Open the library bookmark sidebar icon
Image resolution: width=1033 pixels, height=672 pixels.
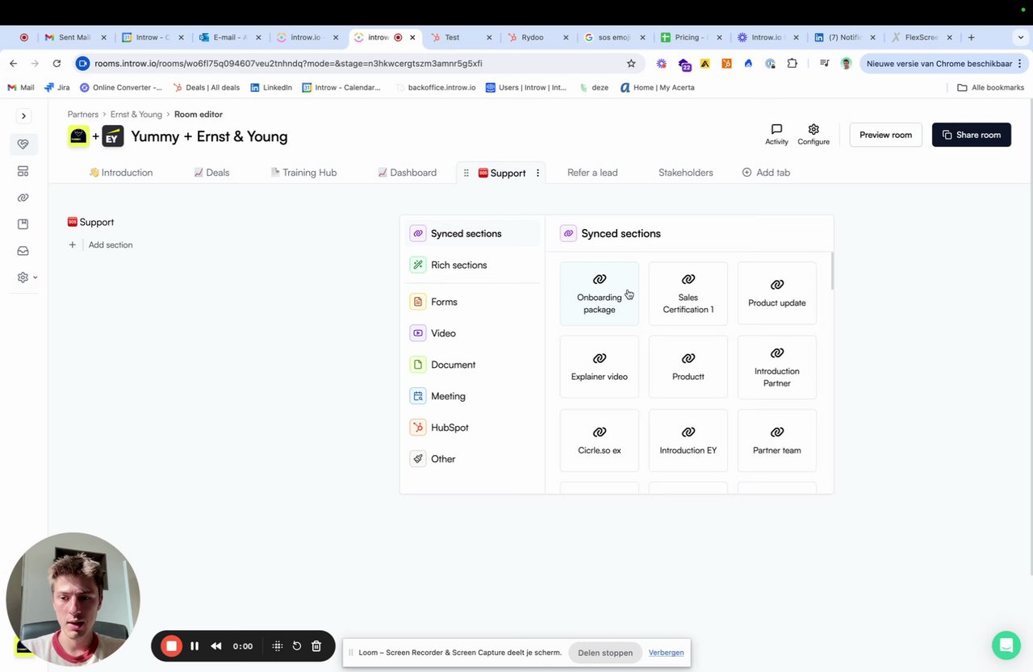click(x=23, y=224)
